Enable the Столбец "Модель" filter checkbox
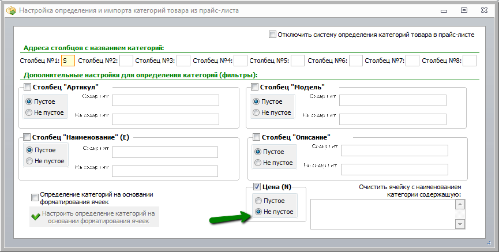 [254, 86]
